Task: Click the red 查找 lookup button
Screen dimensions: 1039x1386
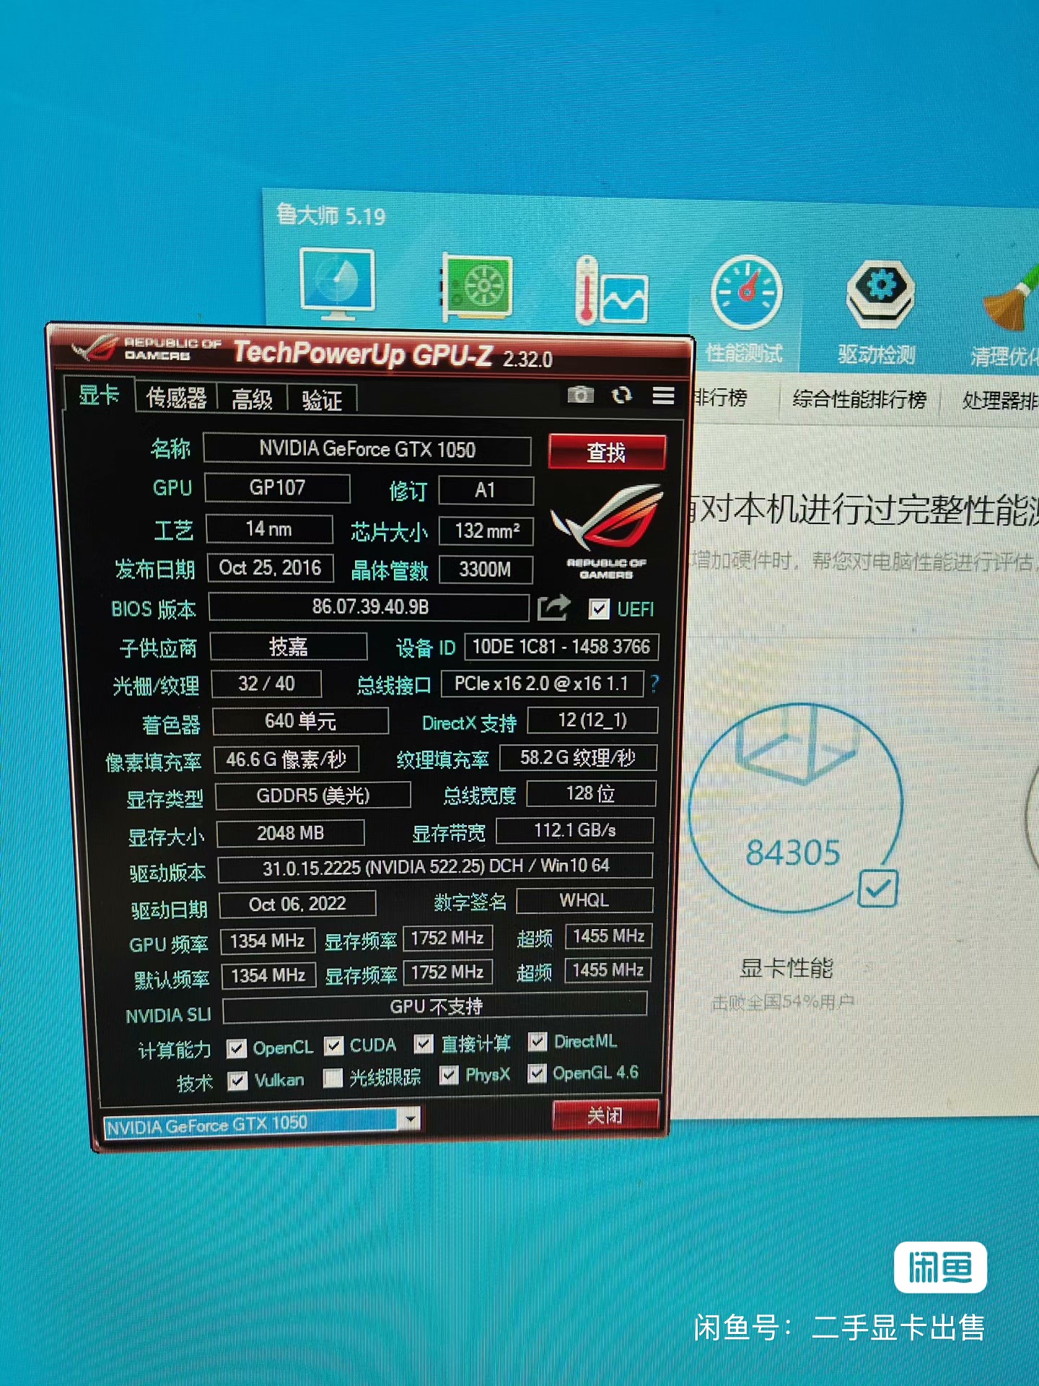Action: pyautogui.click(x=607, y=452)
